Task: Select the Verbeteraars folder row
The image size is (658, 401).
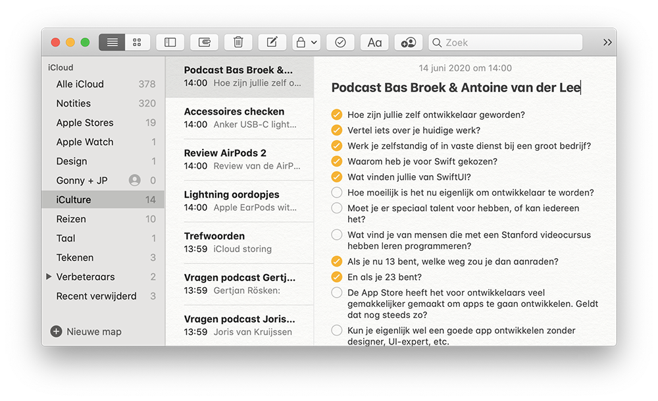Action: (x=103, y=277)
